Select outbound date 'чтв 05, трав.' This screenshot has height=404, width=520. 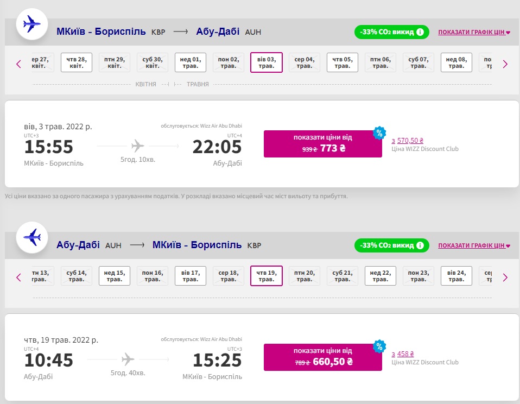[x=342, y=62]
